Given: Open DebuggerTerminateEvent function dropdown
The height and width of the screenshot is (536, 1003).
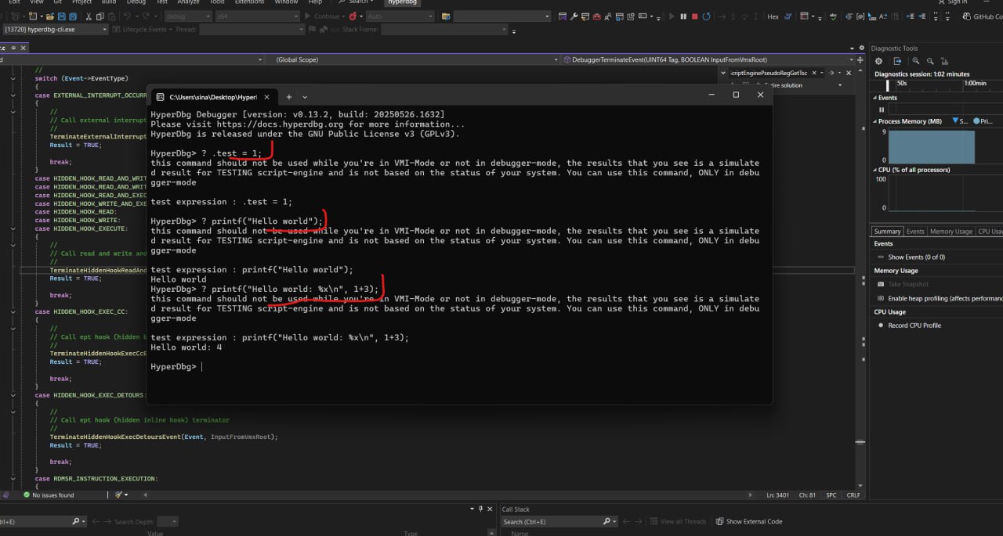Looking at the screenshot, I should pos(709,59).
